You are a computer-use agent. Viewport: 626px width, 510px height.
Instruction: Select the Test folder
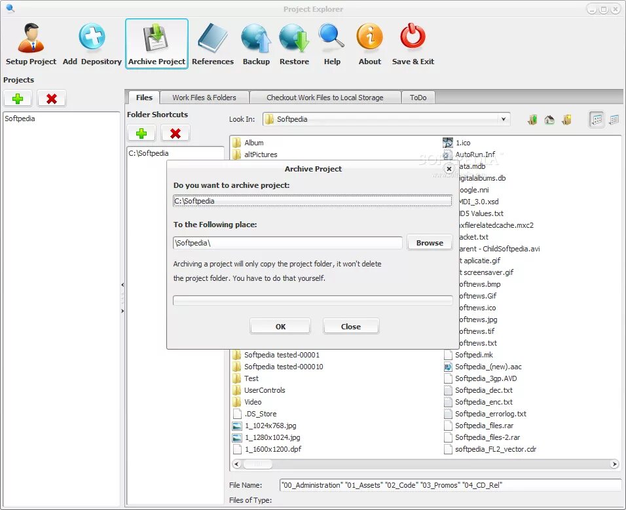pos(246,378)
